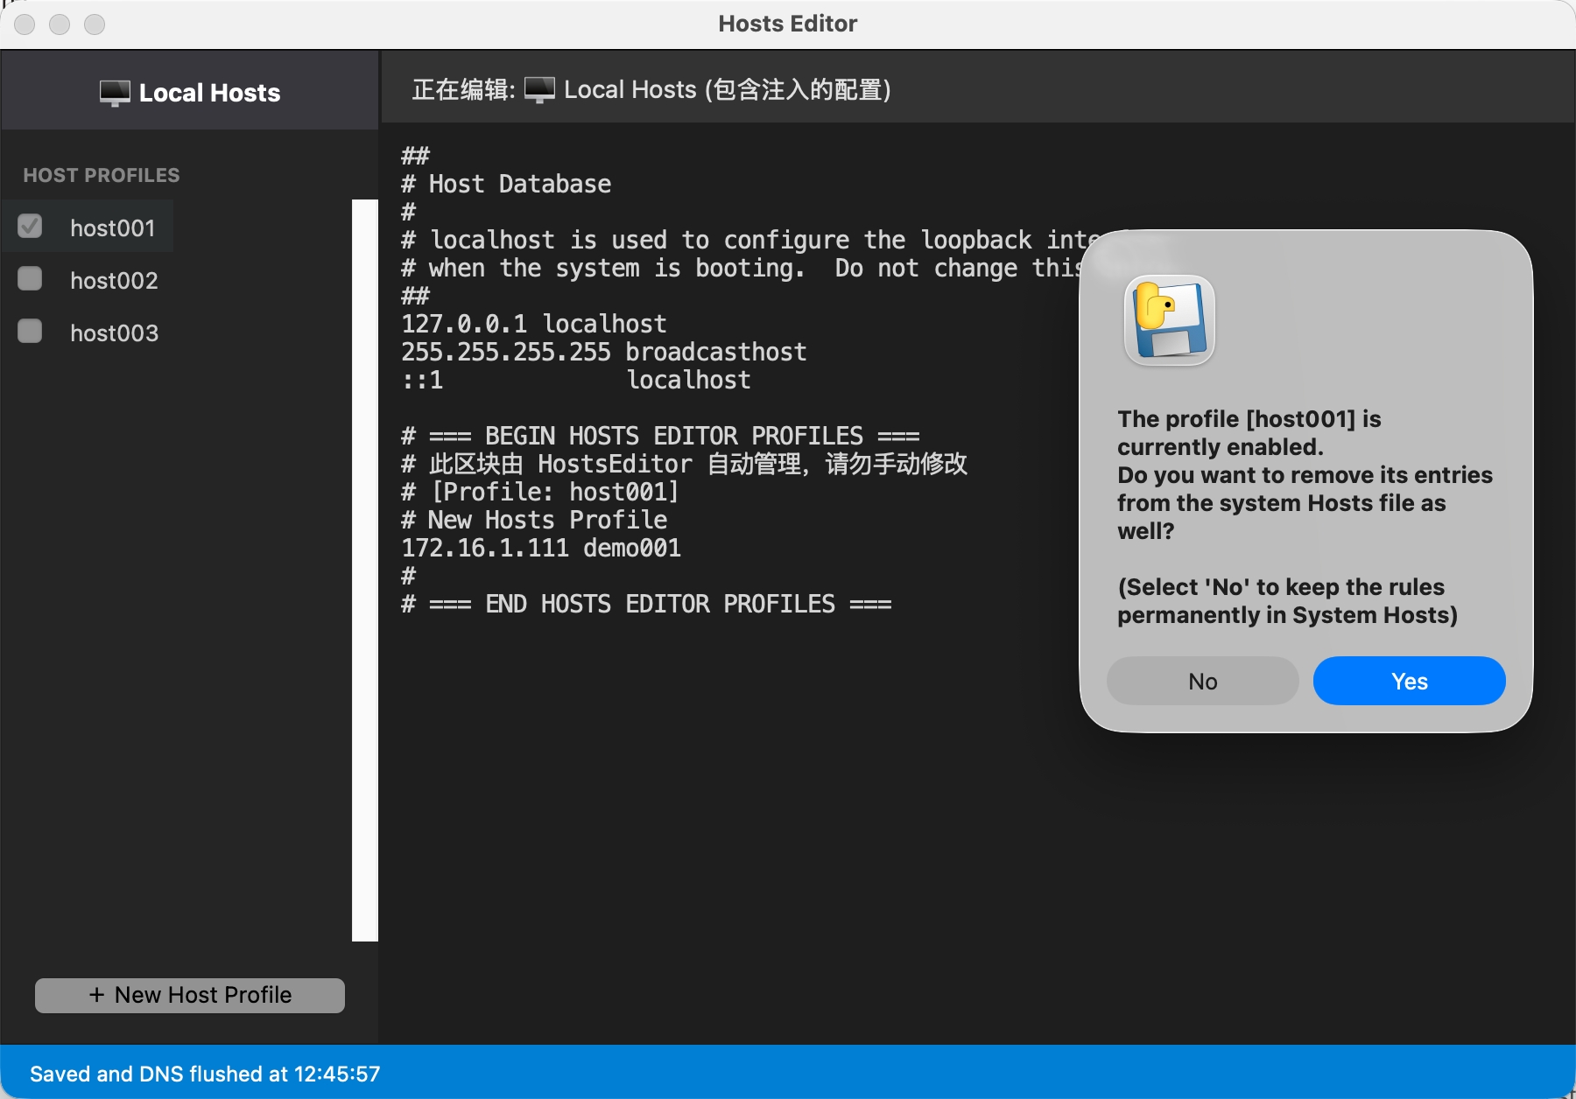This screenshot has width=1576, height=1099.
Task: Enable the host002 profile checkbox
Action: pyautogui.click(x=30, y=279)
